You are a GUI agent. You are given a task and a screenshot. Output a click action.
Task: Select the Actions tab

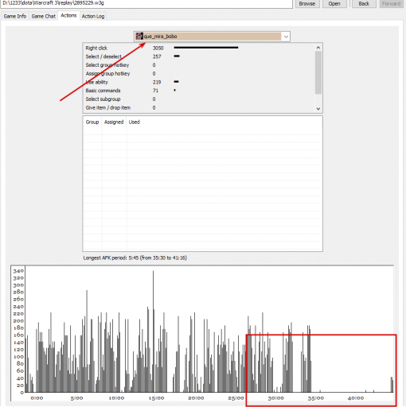(68, 15)
